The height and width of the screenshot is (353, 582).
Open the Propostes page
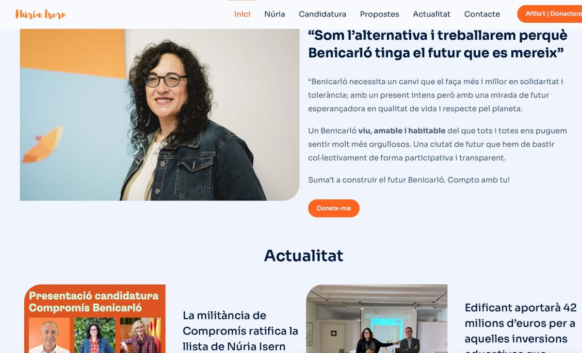[x=379, y=14]
